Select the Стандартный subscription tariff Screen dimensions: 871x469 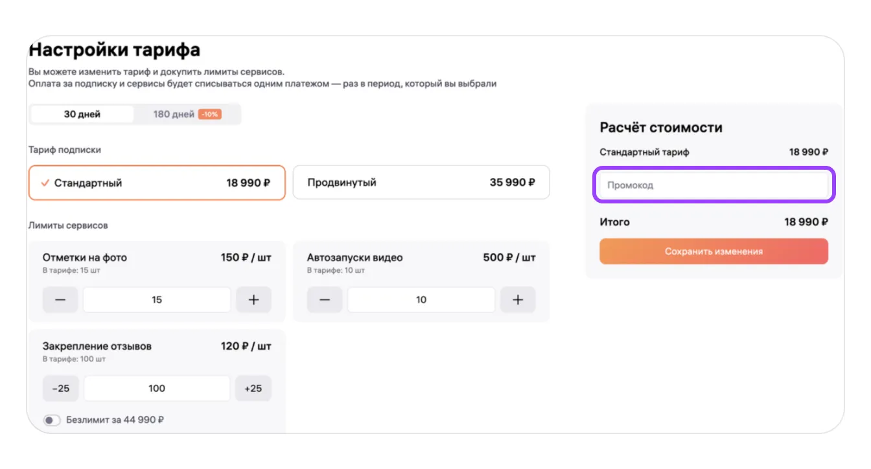point(156,183)
